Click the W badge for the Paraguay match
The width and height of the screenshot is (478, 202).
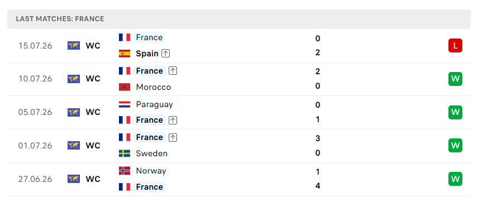point(455,112)
